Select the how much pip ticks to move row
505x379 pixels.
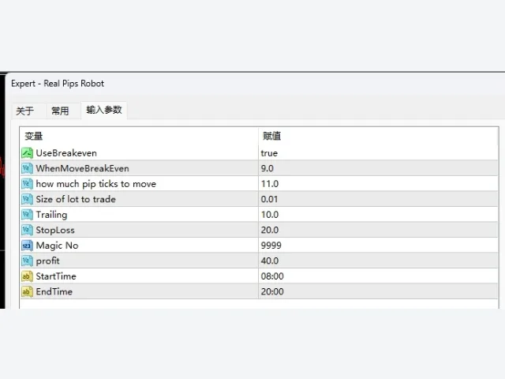(259, 184)
